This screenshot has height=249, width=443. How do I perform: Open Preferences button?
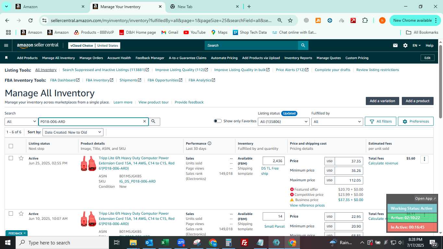[x=415, y=121]
